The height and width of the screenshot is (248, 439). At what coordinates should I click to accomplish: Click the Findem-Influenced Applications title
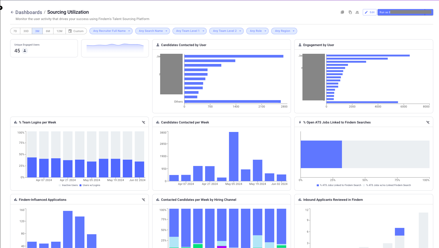click(43, 200)
